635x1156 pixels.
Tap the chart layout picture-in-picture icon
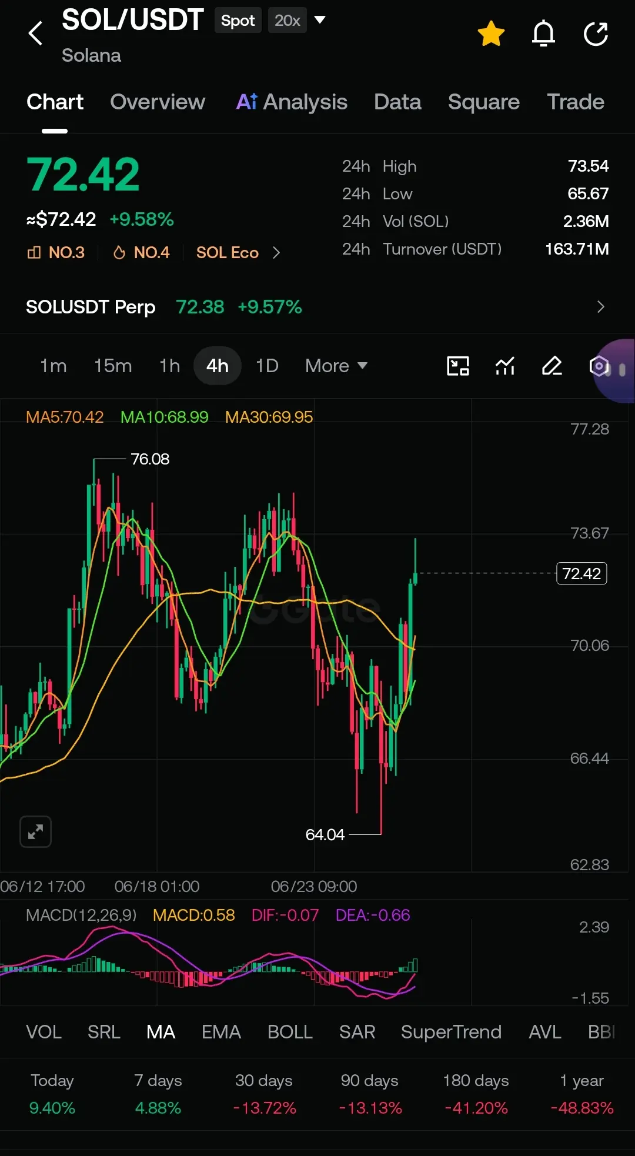pos(458,366)
